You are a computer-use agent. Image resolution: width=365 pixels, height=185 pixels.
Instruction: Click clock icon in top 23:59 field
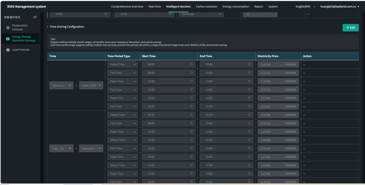170,14
